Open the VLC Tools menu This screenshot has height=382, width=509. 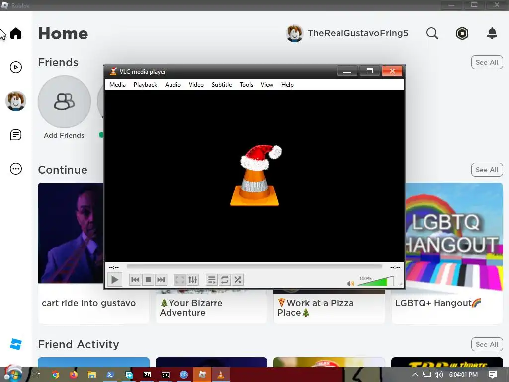point(246,85)
